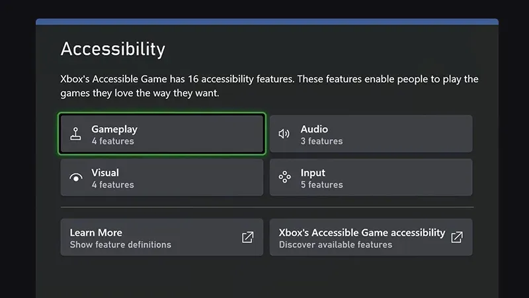The height and width of the screenshot is (298, 529).
Task: Click the "3 features" label under Audio
Action: (x=321, y=141)
